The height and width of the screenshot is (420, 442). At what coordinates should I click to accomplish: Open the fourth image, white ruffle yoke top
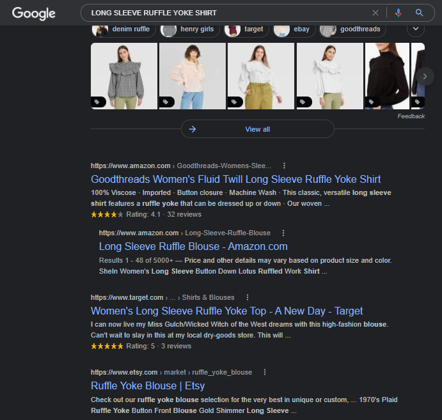330,76
